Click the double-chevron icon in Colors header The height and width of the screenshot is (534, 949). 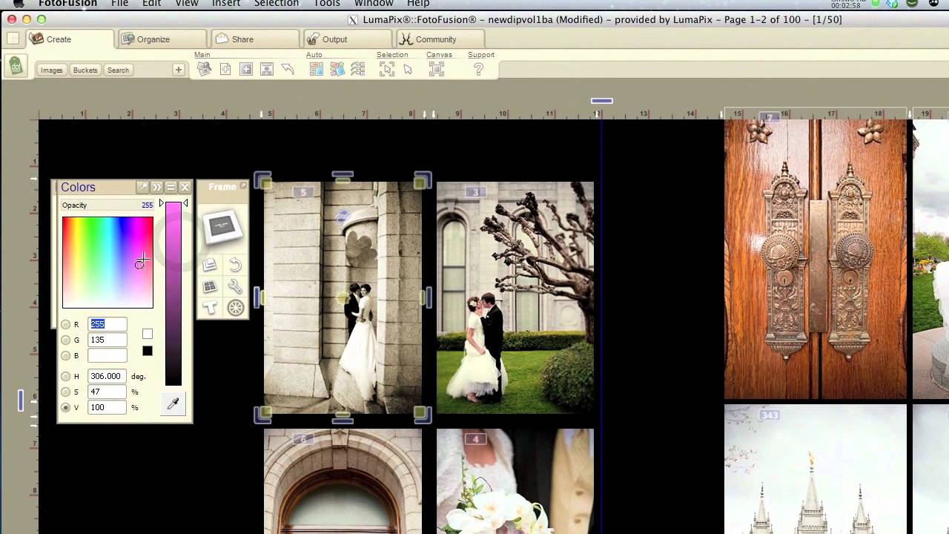(x=156, y=187)
